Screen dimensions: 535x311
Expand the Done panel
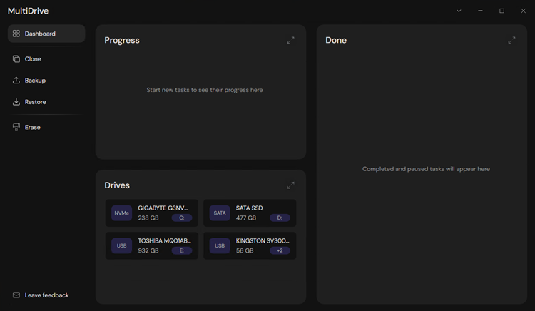point(511,41)
